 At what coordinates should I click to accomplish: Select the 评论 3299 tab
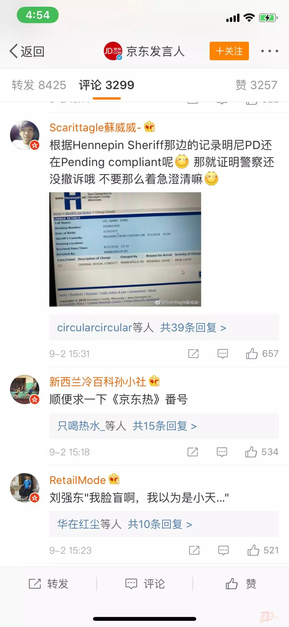pos(107,85)
